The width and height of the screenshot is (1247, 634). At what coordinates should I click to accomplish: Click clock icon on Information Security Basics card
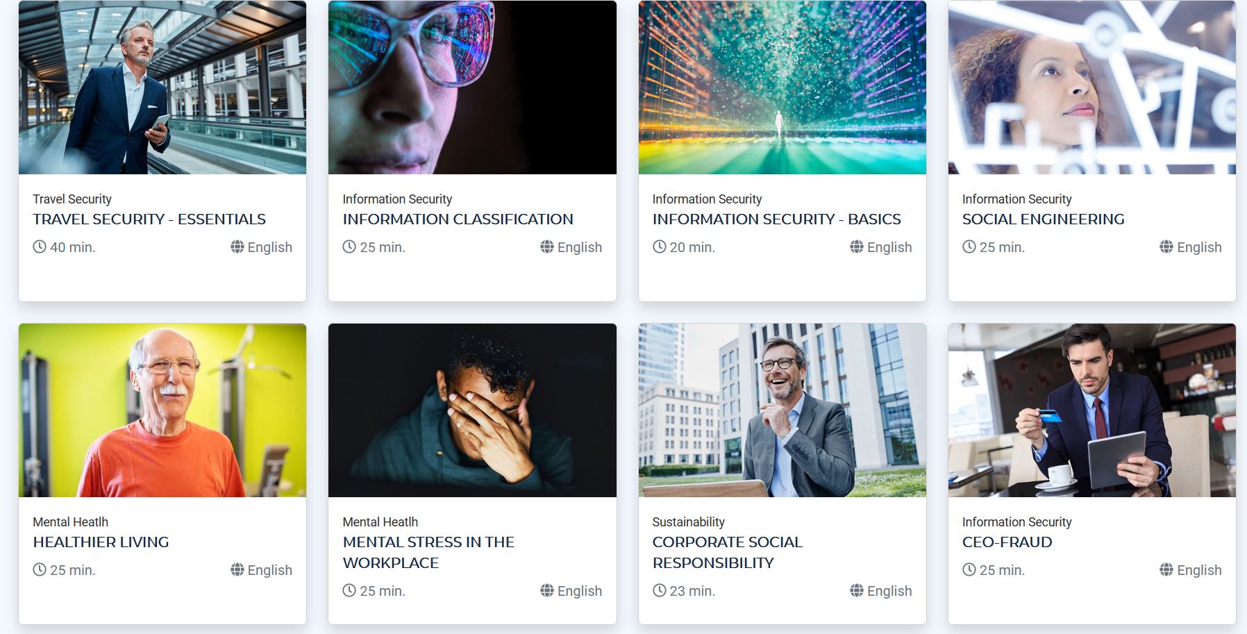click(659, 247)
